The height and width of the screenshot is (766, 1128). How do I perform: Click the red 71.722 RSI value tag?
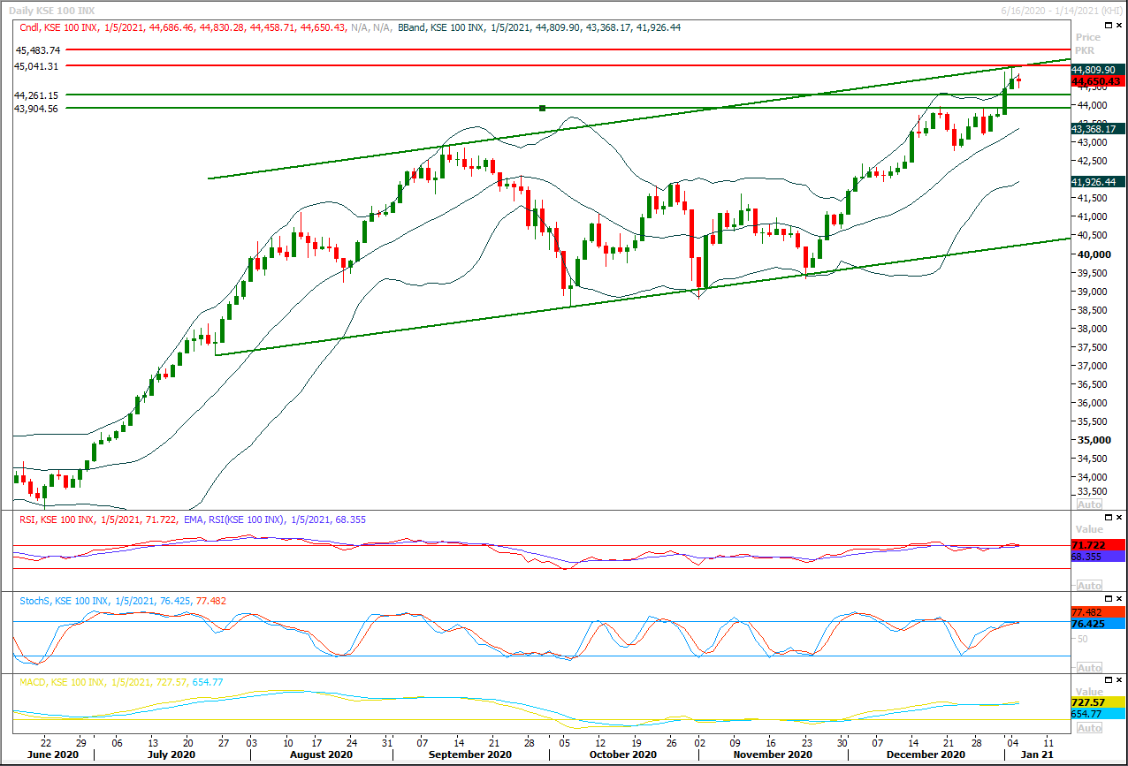pyautogui.click(x=1097, y=546)
